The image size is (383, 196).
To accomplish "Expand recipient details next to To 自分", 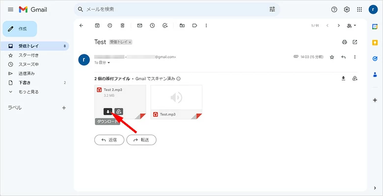I will tap(109, 63).
